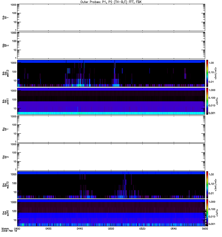
Task: Click the 10 y-axis label of thc fbk scm1
Action: point(15,220)
